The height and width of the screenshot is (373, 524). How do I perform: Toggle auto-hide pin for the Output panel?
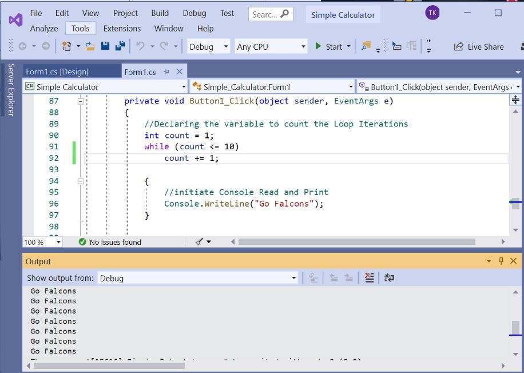(x=501, y=261)
